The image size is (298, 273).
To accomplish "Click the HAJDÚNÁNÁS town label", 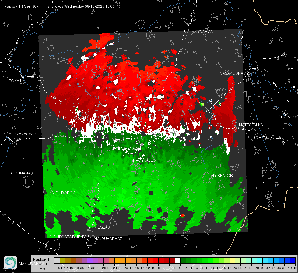I will click(20, 173).
